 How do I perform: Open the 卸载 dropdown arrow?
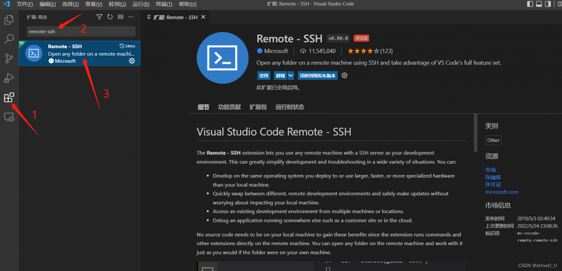pos(290,75)
